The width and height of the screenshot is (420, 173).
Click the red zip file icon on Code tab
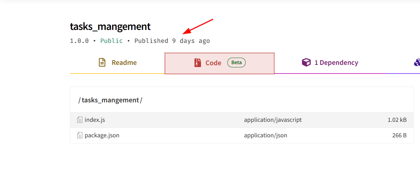(197, 63)
